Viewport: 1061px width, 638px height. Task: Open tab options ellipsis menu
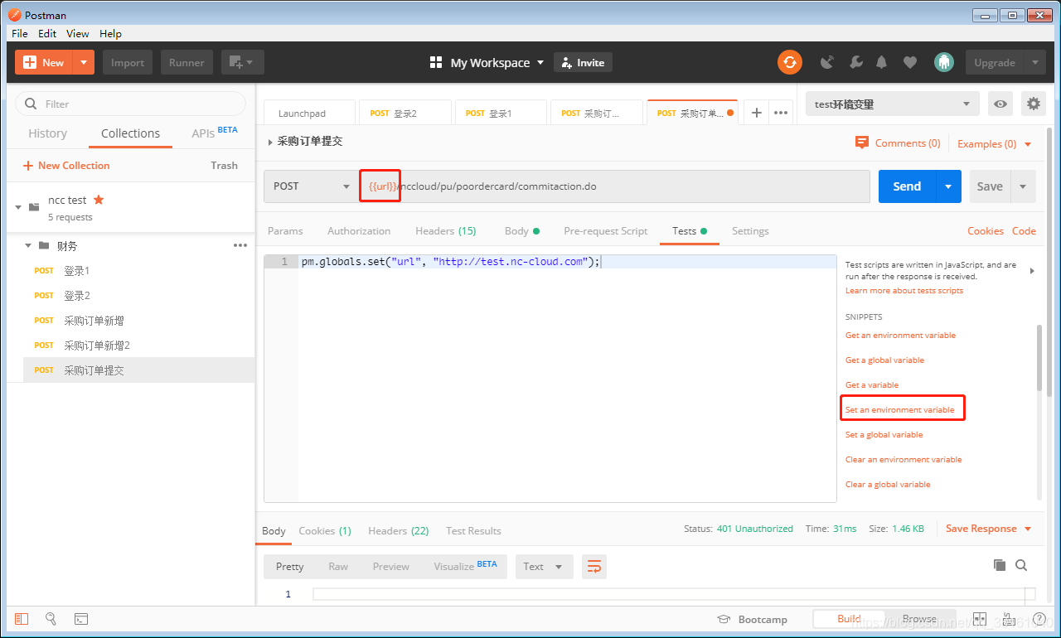(780, 113)
